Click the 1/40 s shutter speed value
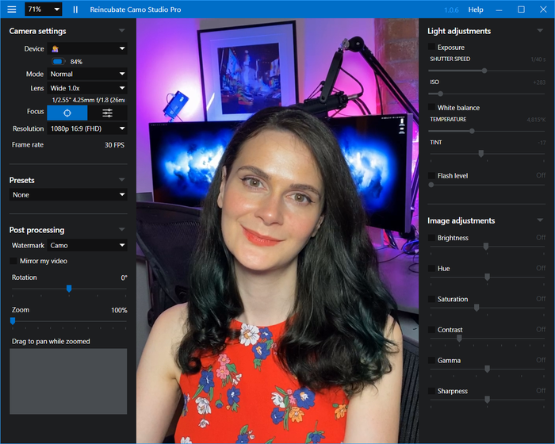Viewport: 555px width, 444px height. coord(538,59)
